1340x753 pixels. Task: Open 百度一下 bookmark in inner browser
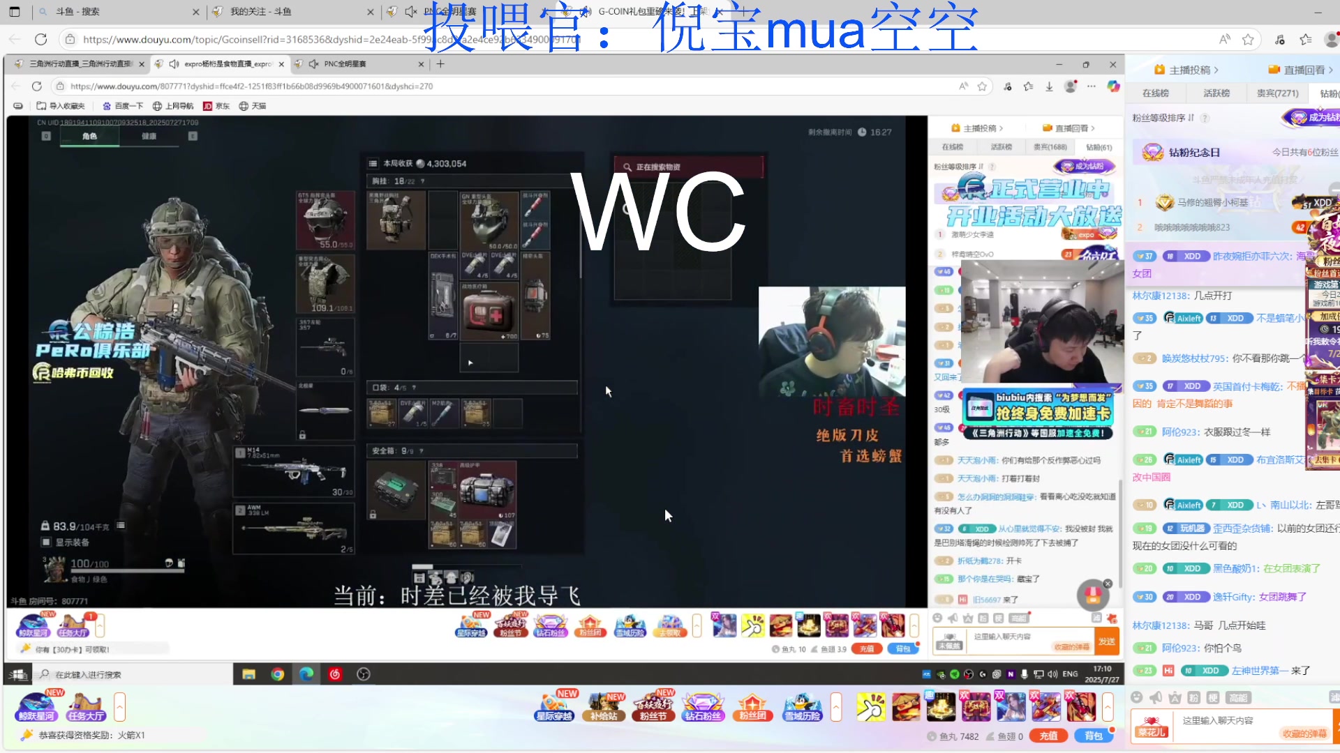(123, 106)
